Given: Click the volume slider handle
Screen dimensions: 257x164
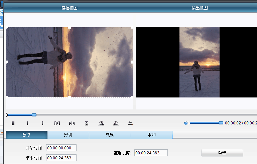Looking at the screenshot, I should point(221,123).
